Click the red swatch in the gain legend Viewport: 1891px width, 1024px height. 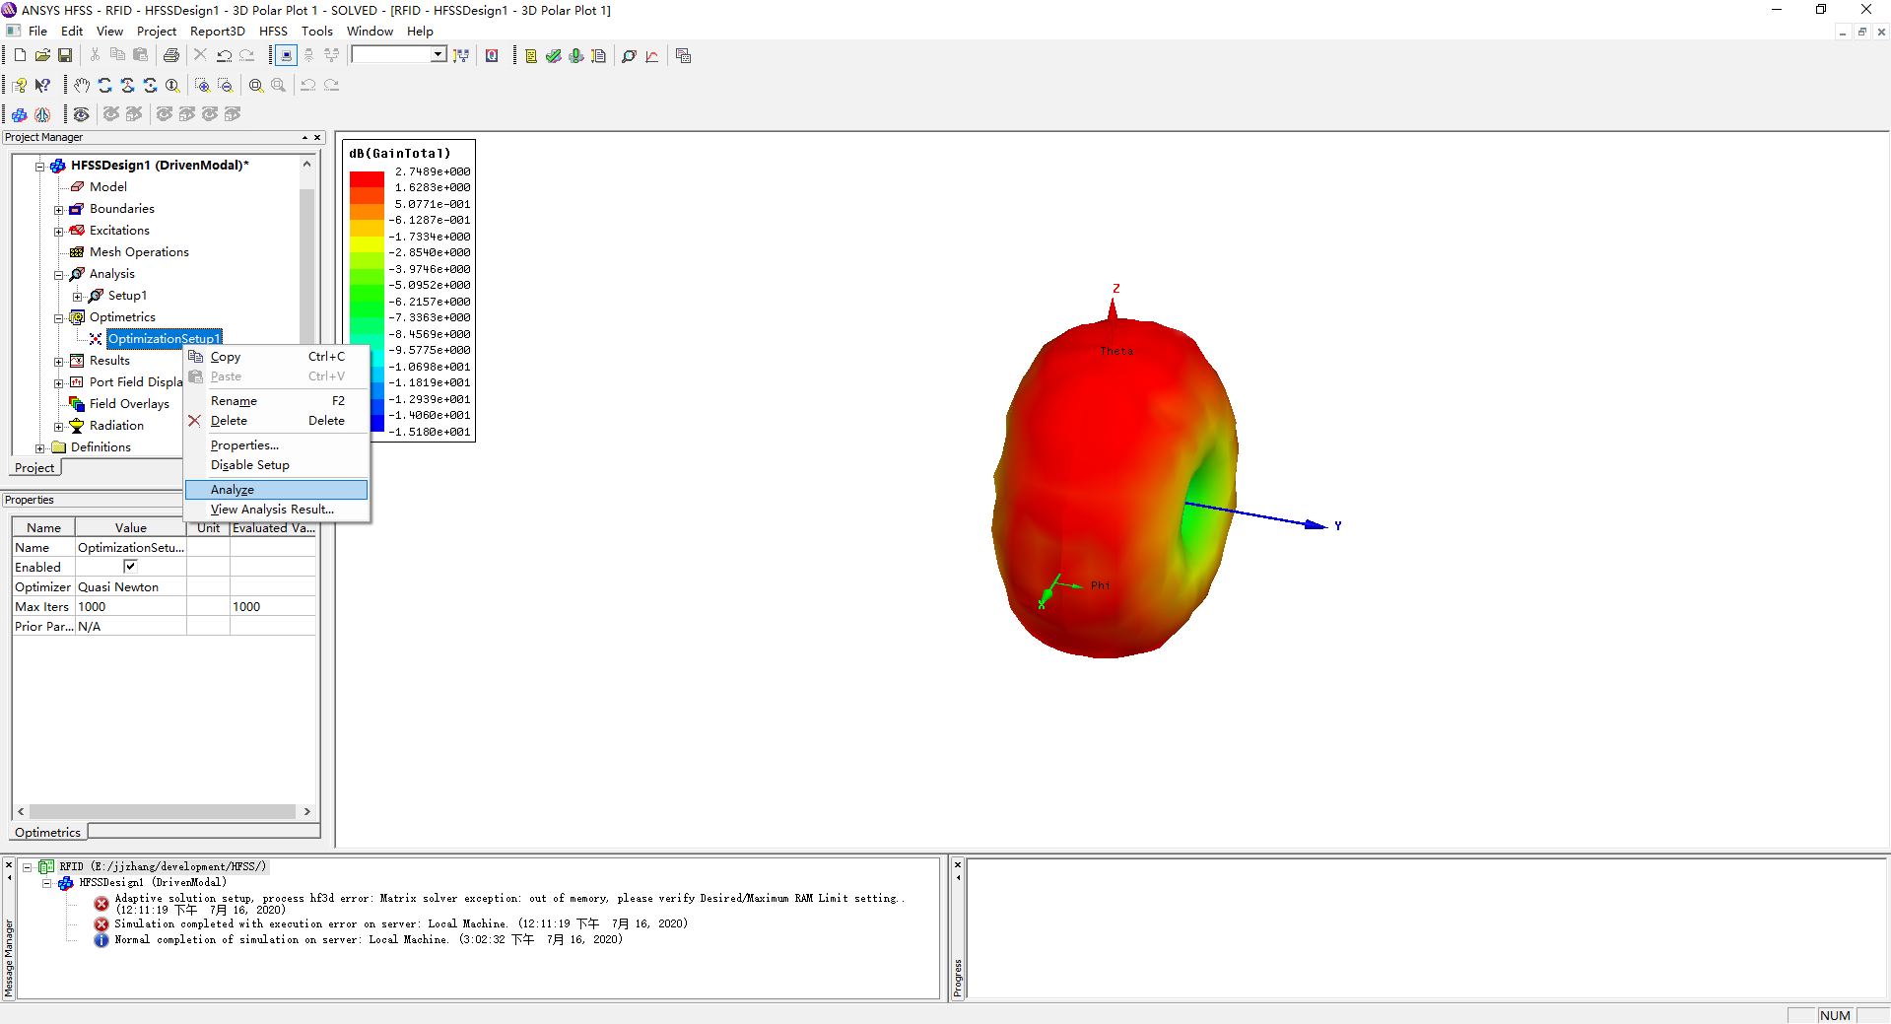[x=367, y=179]
